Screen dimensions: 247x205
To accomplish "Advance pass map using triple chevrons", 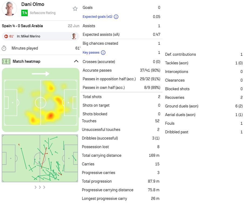I will click(40, 187).
